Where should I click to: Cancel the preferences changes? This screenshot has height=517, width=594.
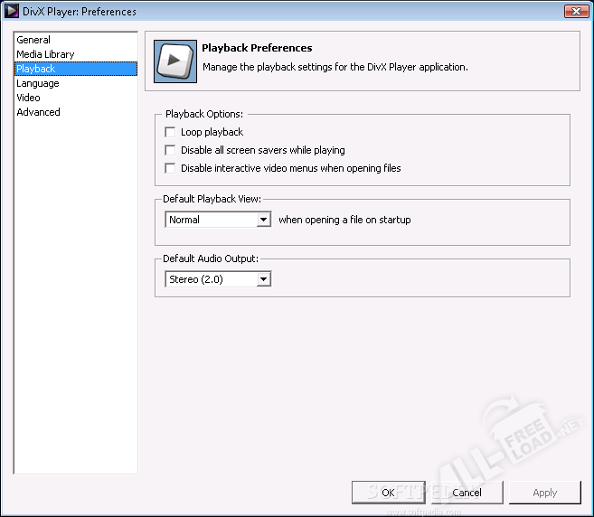467,493
